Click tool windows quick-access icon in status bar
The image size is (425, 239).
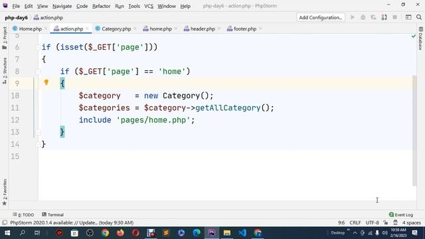click(5, 223)
